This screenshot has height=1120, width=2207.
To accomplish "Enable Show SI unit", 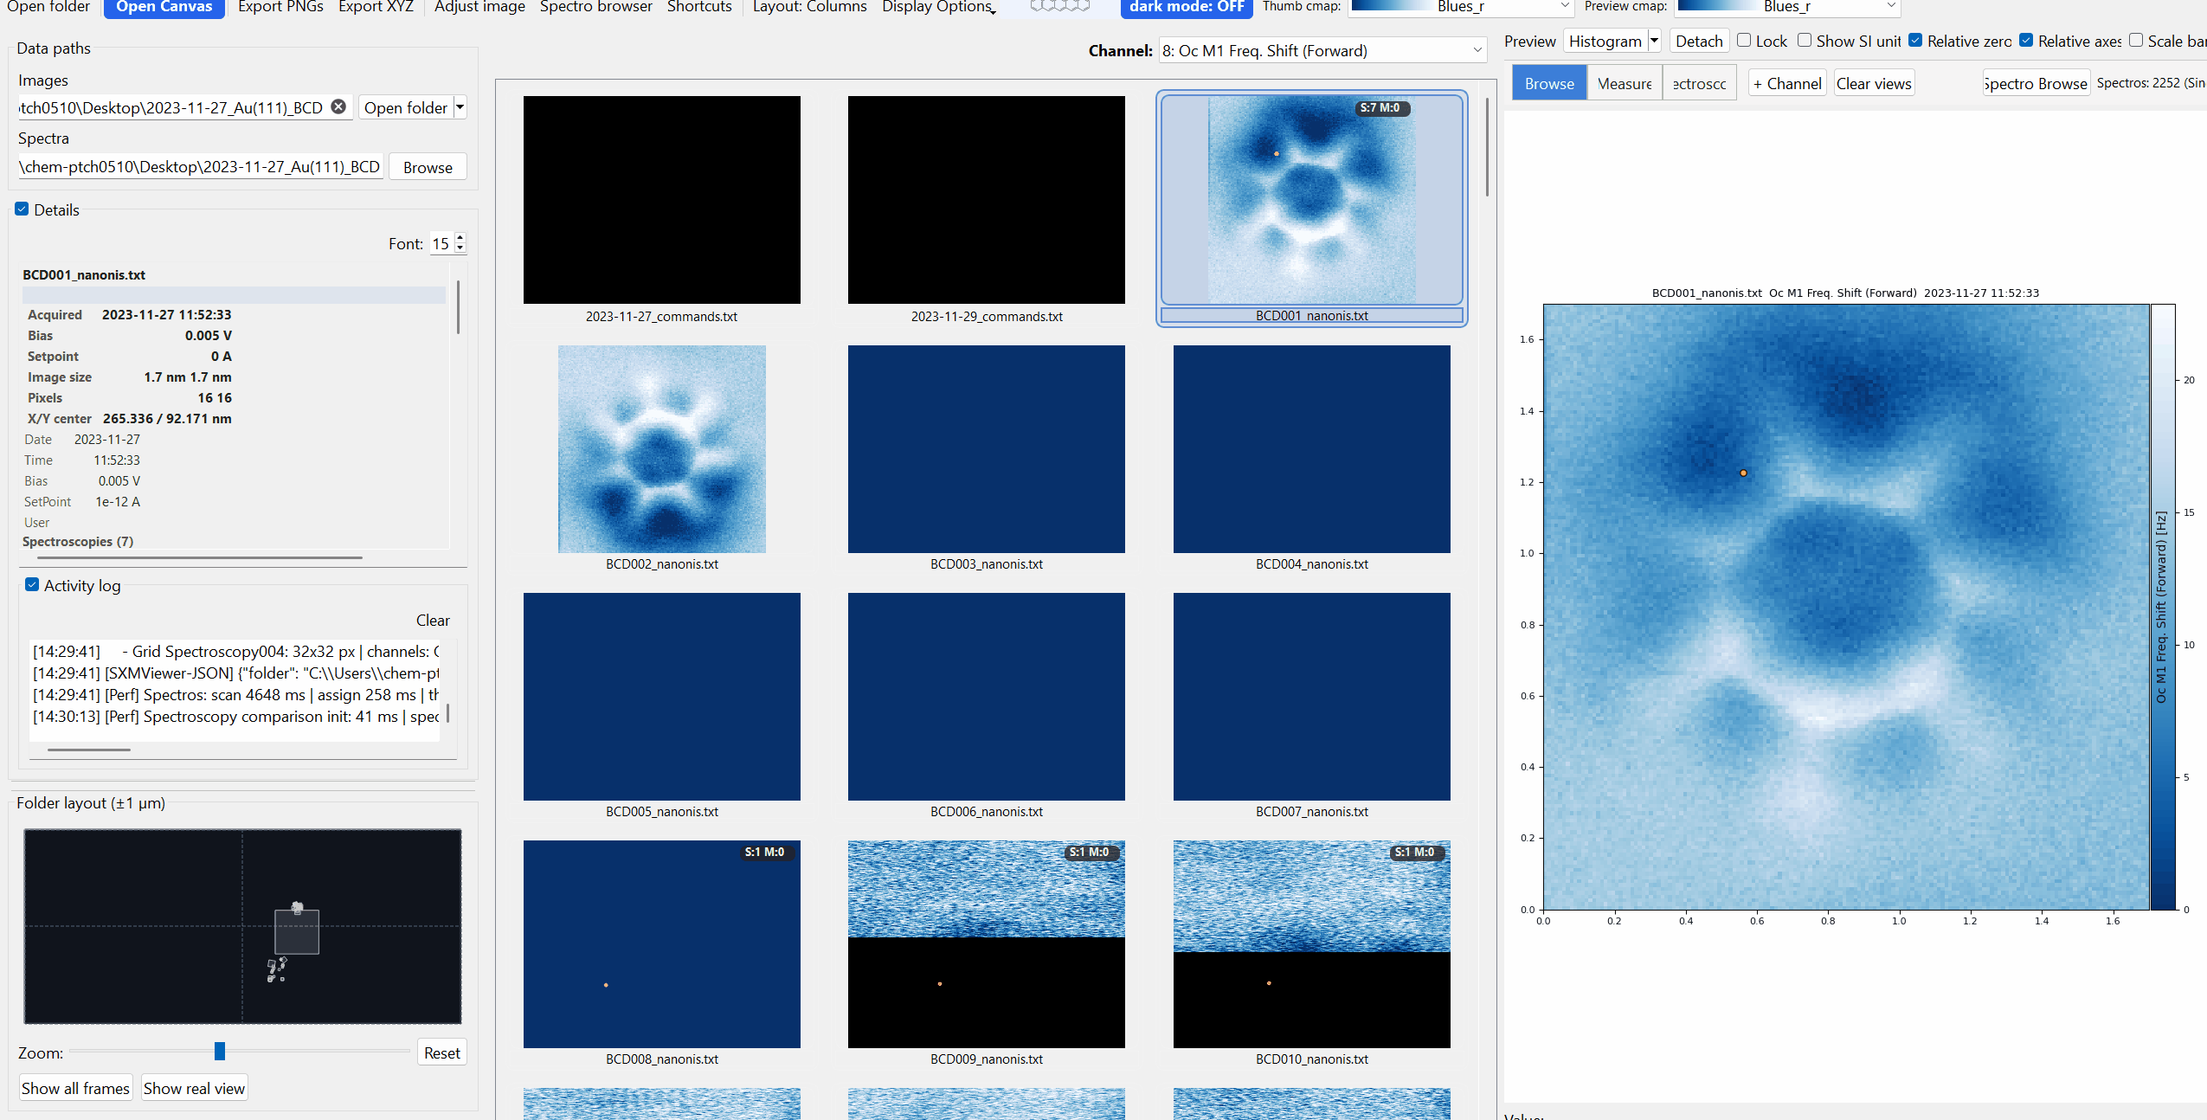I will pos(1805,40).
